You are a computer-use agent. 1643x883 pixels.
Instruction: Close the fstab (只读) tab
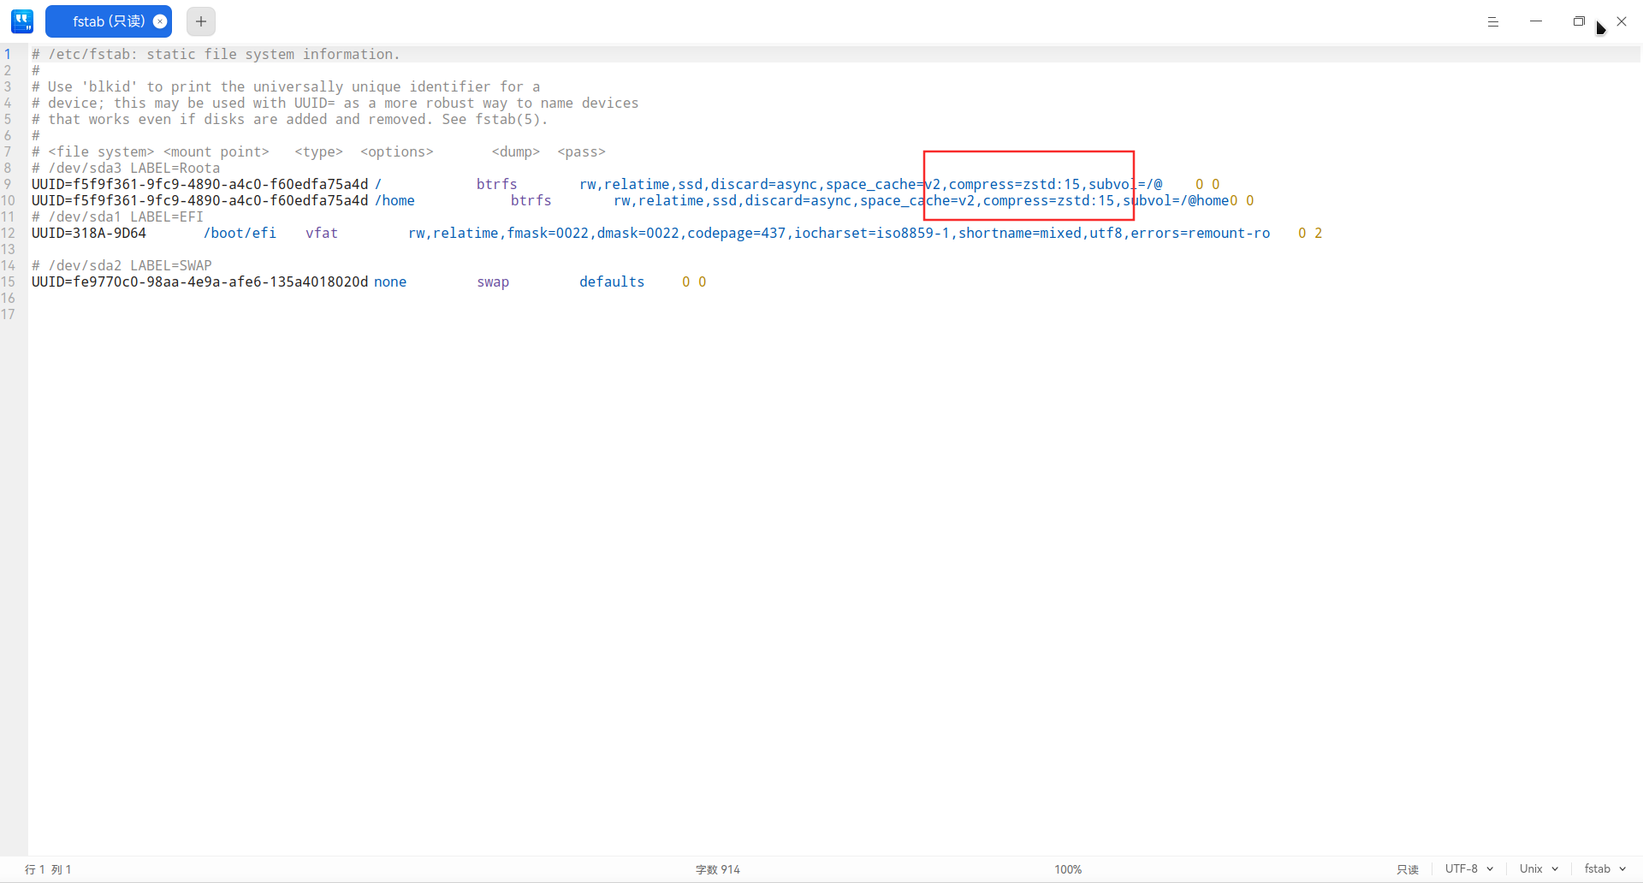[160, 21]
